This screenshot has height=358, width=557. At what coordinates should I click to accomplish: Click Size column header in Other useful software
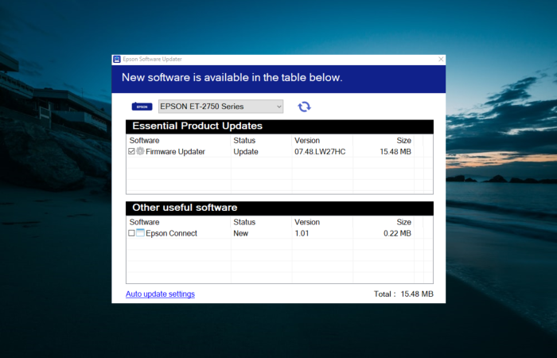[x=404, y=222]
